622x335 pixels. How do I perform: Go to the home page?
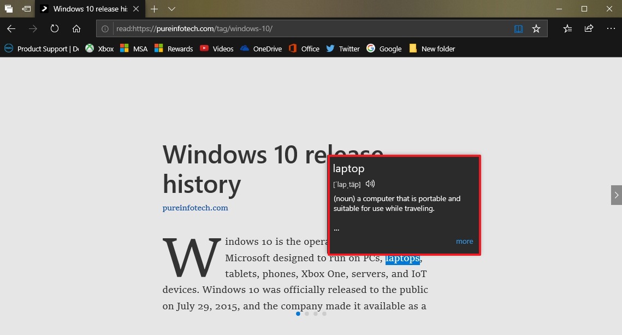[x=76, y=28]
